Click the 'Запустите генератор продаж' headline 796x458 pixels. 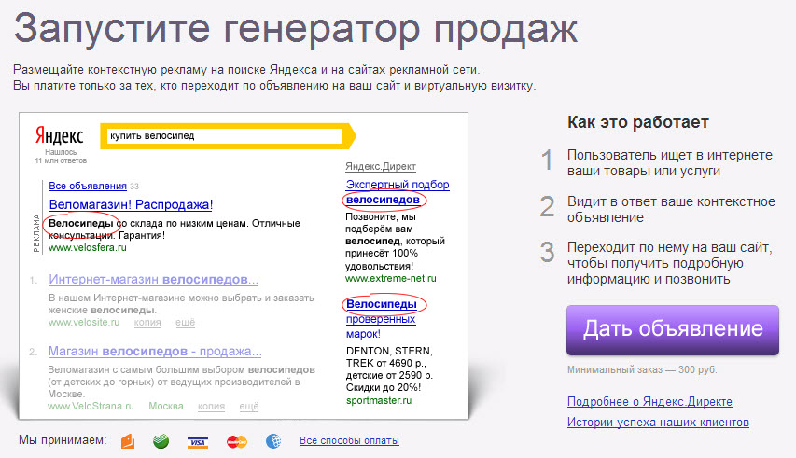click(x=296, y=30)
